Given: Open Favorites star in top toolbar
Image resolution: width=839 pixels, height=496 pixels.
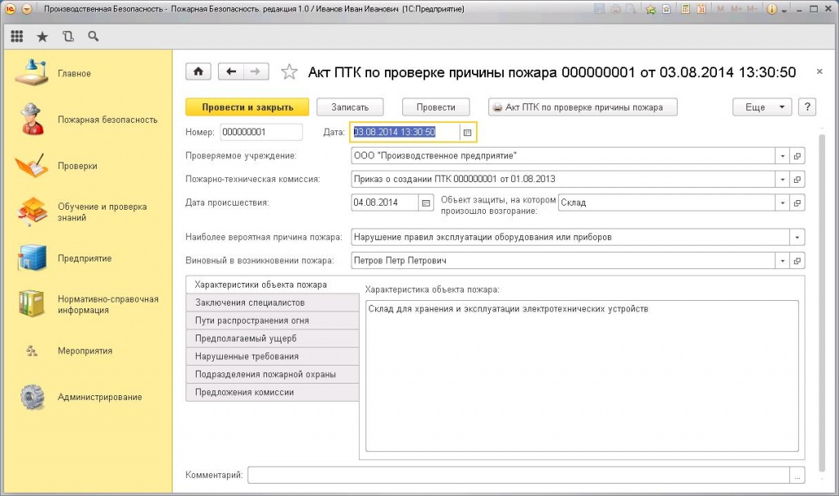Looking at the screenshot, I should (42, 37).
